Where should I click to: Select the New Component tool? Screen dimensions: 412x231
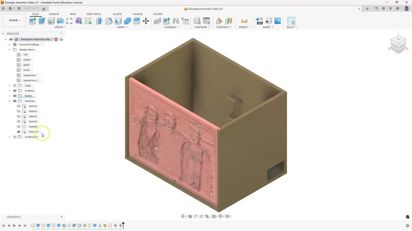33,21
